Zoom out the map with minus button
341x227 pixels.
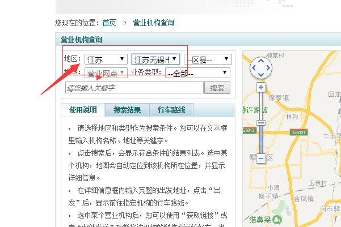tap(261, 159)
